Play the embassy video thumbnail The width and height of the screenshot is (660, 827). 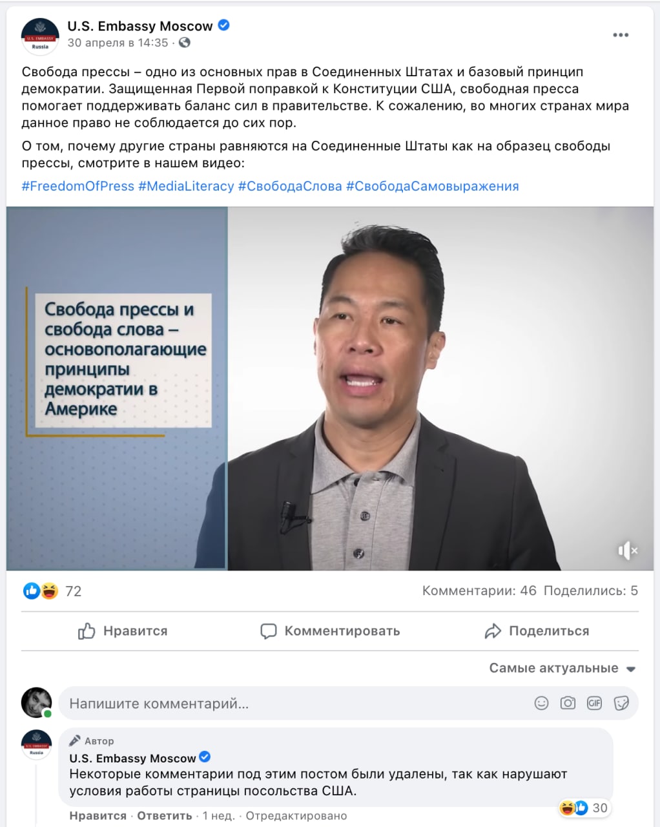coord(330,388)
